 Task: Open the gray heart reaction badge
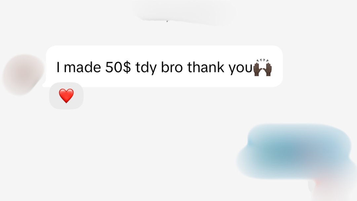click(66, 96)
